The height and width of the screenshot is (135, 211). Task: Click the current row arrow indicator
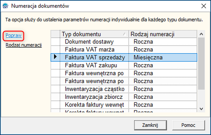[x=55, y=57]
